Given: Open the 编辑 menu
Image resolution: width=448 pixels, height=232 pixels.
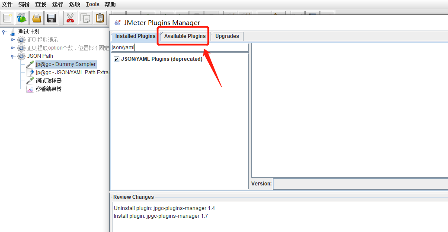Looking at the screenshot, I should tap(24, 4).
